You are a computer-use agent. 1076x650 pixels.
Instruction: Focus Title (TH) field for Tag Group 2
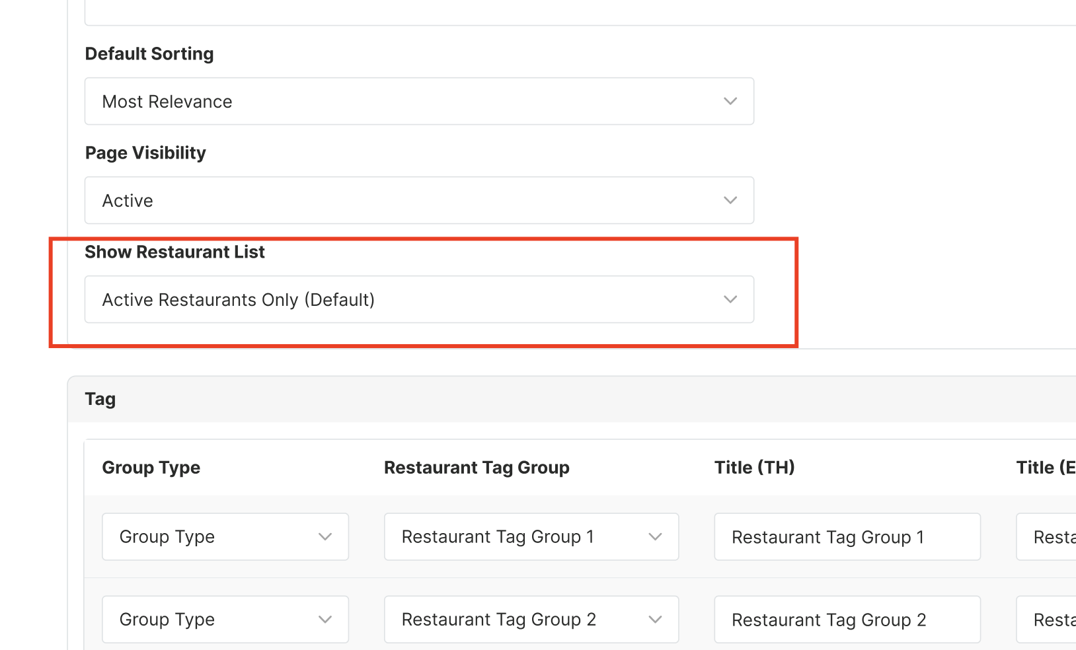(847, 619)
